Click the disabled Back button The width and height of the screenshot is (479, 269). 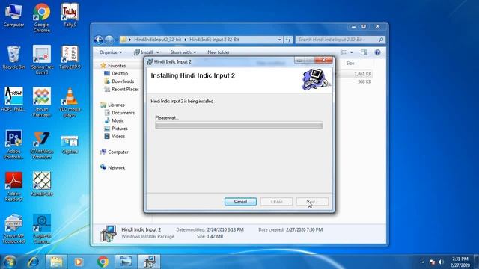pos(276,202)
